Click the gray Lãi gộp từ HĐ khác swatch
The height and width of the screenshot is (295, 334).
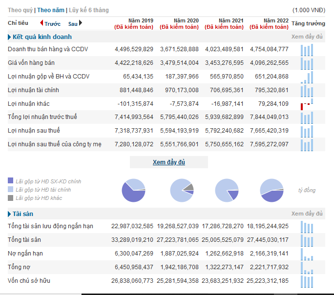pos(10,198)
